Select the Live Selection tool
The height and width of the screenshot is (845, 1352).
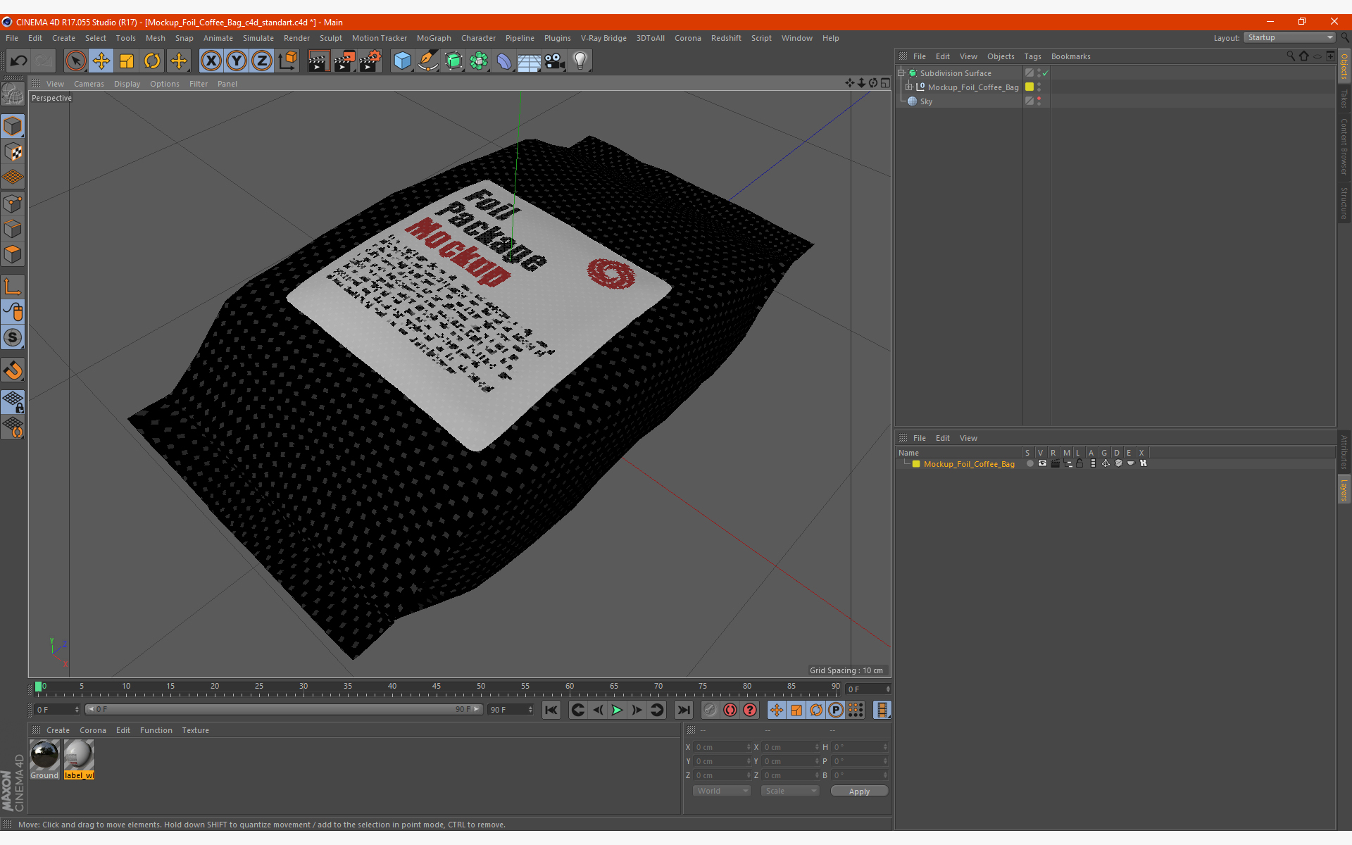click(x=75, y=61)
